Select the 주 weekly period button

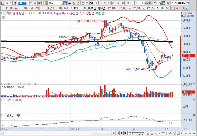[x=69, y=3]
